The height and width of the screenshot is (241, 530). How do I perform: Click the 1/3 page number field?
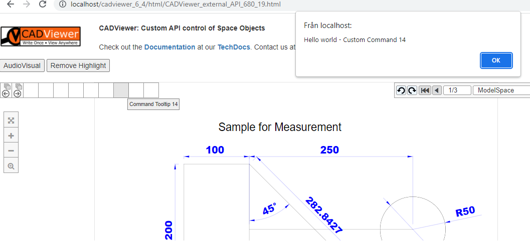pos(457,90)
